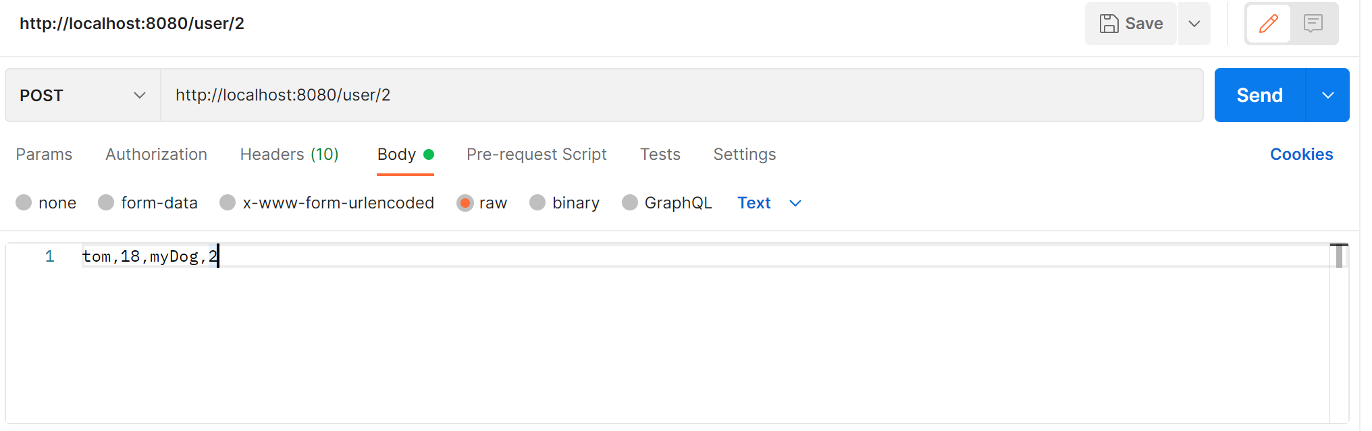Image resolution: width=1372 pixels, height=431 pixels.
Task: Click the Save button
Action: (1131, 24)
